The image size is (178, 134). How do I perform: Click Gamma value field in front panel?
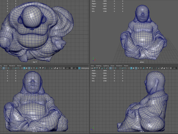[75, 68]
